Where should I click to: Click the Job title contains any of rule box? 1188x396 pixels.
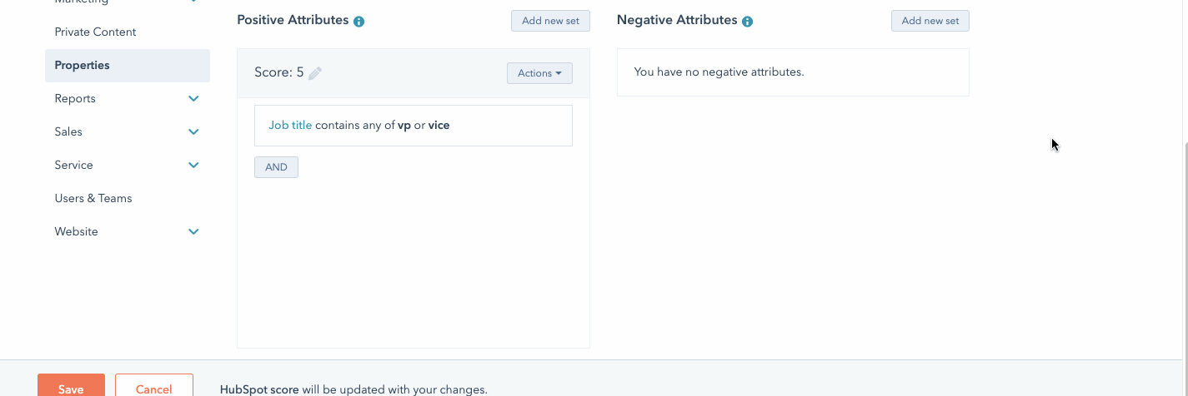click(x=414, y=126)
